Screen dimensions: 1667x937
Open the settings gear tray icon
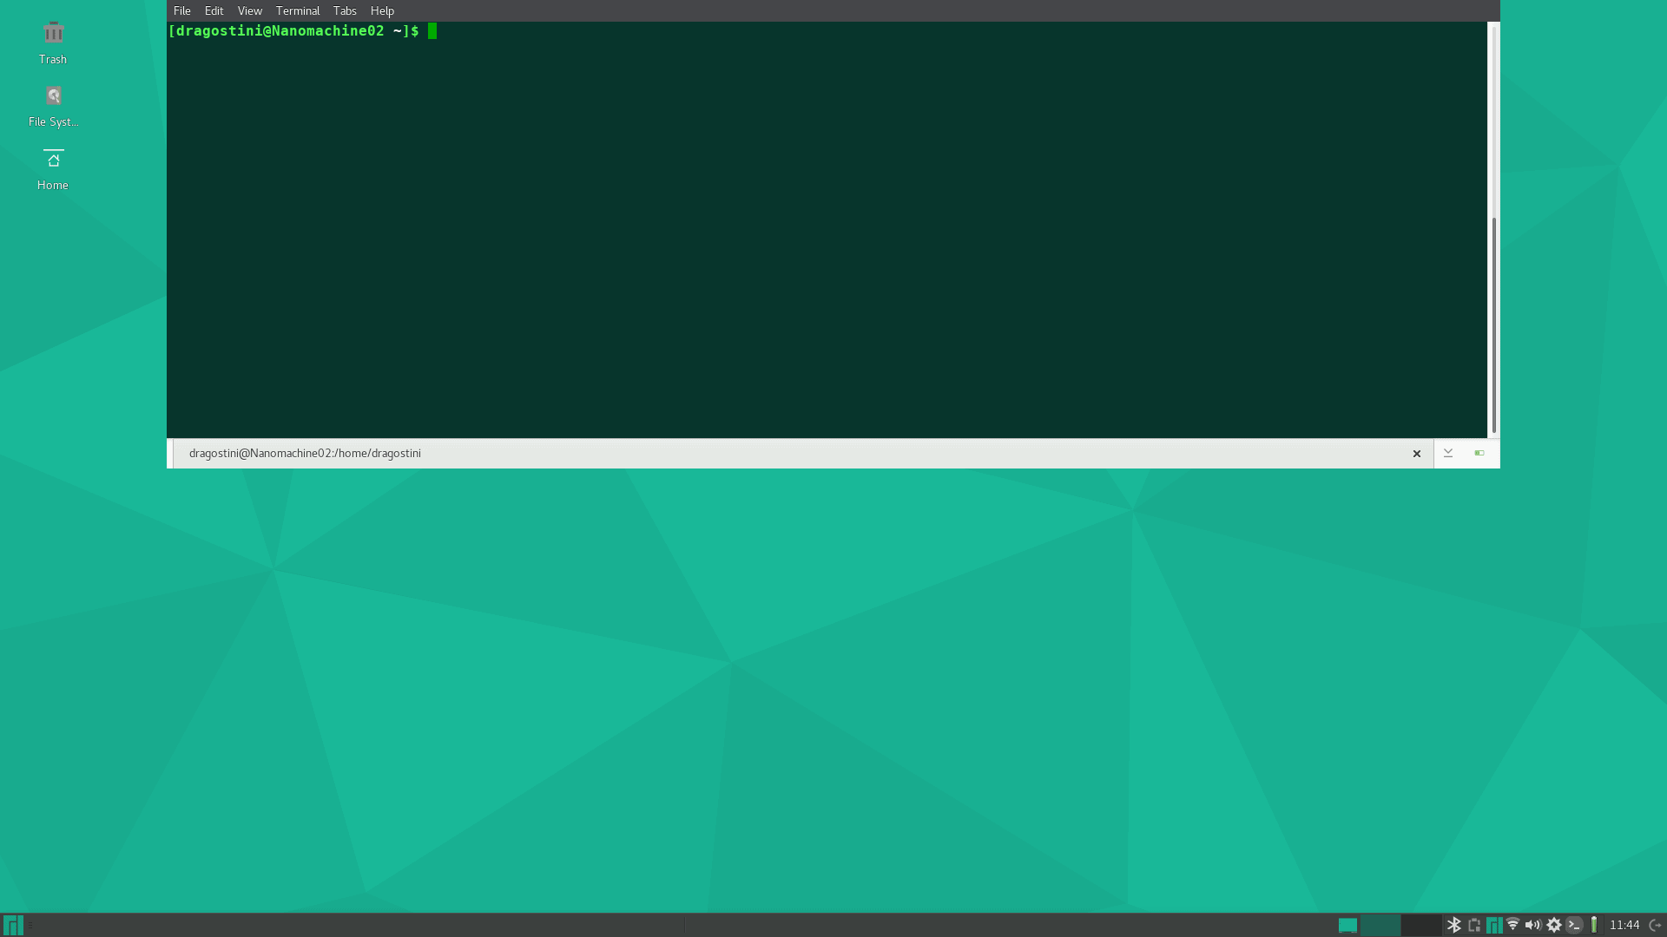(x=1553, y=925)
